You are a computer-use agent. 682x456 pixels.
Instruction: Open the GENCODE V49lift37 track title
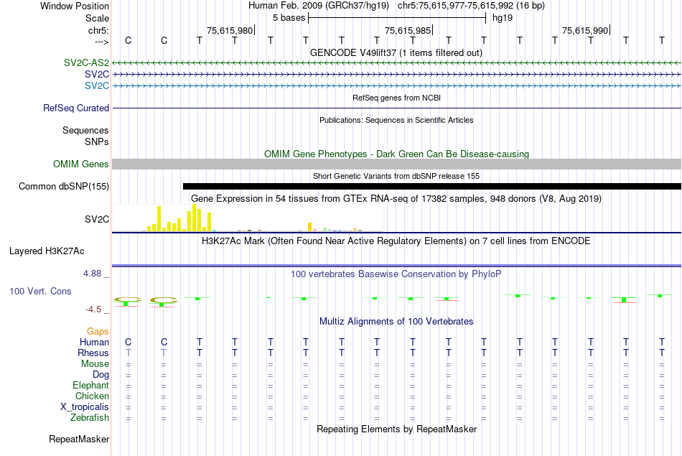click(396, 52)
